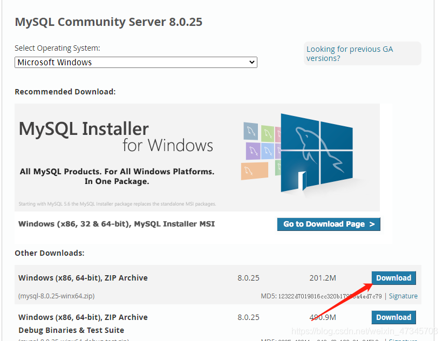Click the 'MySQL Community Server 8.0.25' heading
443x341 pixels.
(108, 22)
